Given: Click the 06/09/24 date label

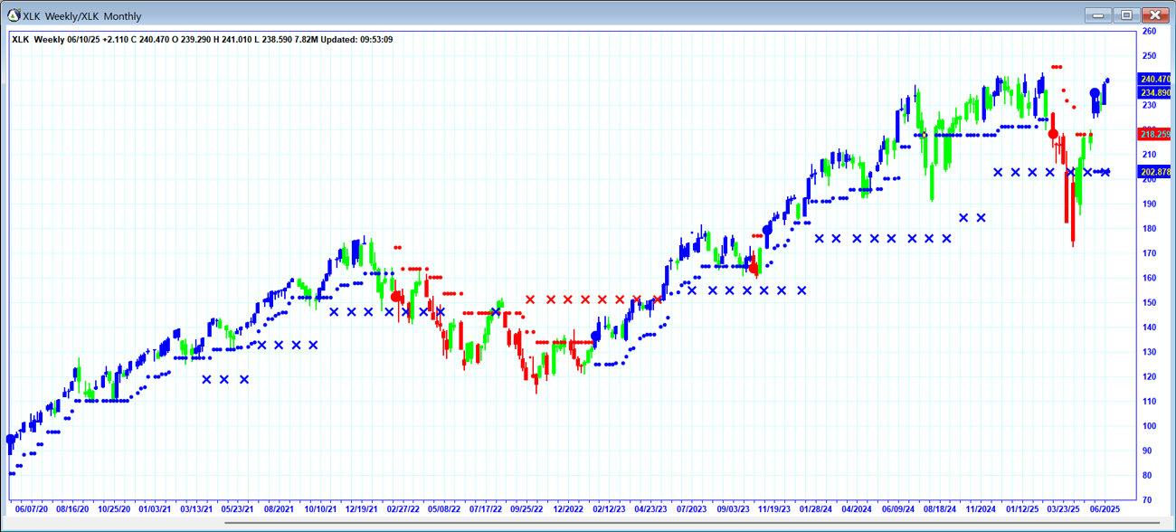Looking at the screenshot, I should 897,508.
